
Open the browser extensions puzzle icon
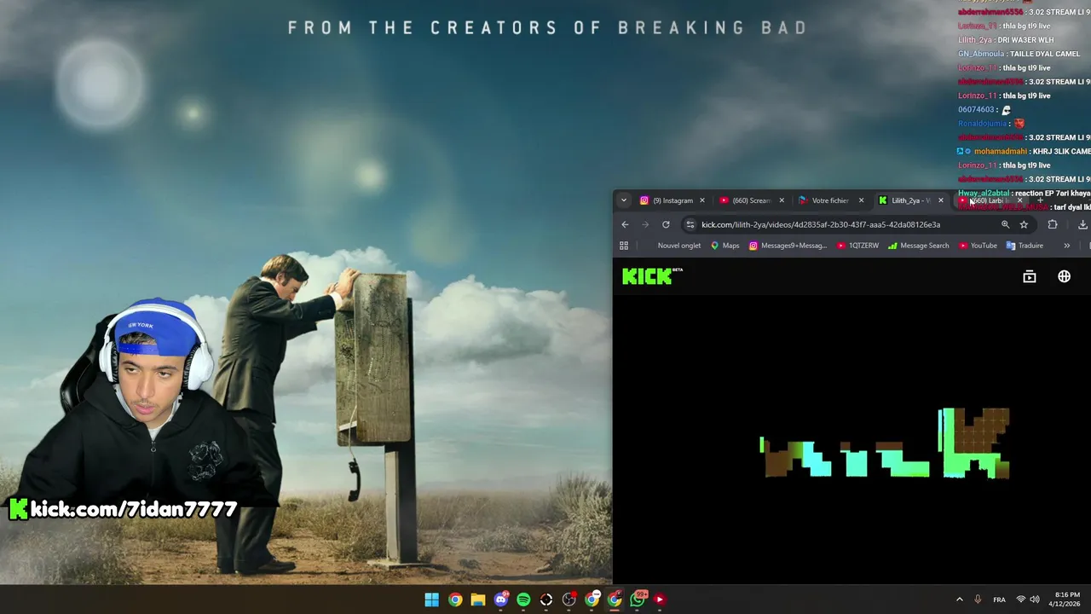[1053, 224]
